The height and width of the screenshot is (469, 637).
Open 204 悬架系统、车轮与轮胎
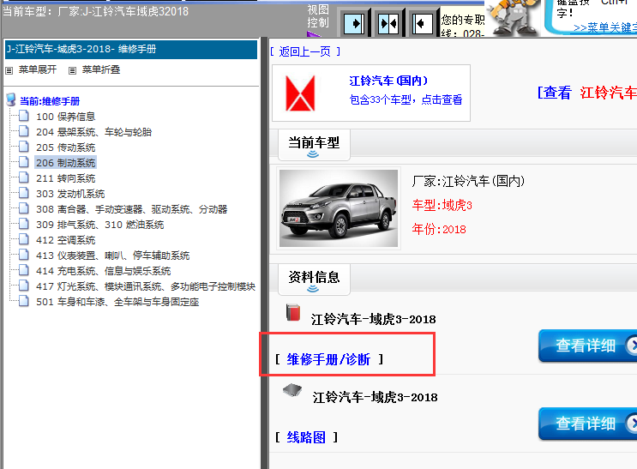[93, 132]
